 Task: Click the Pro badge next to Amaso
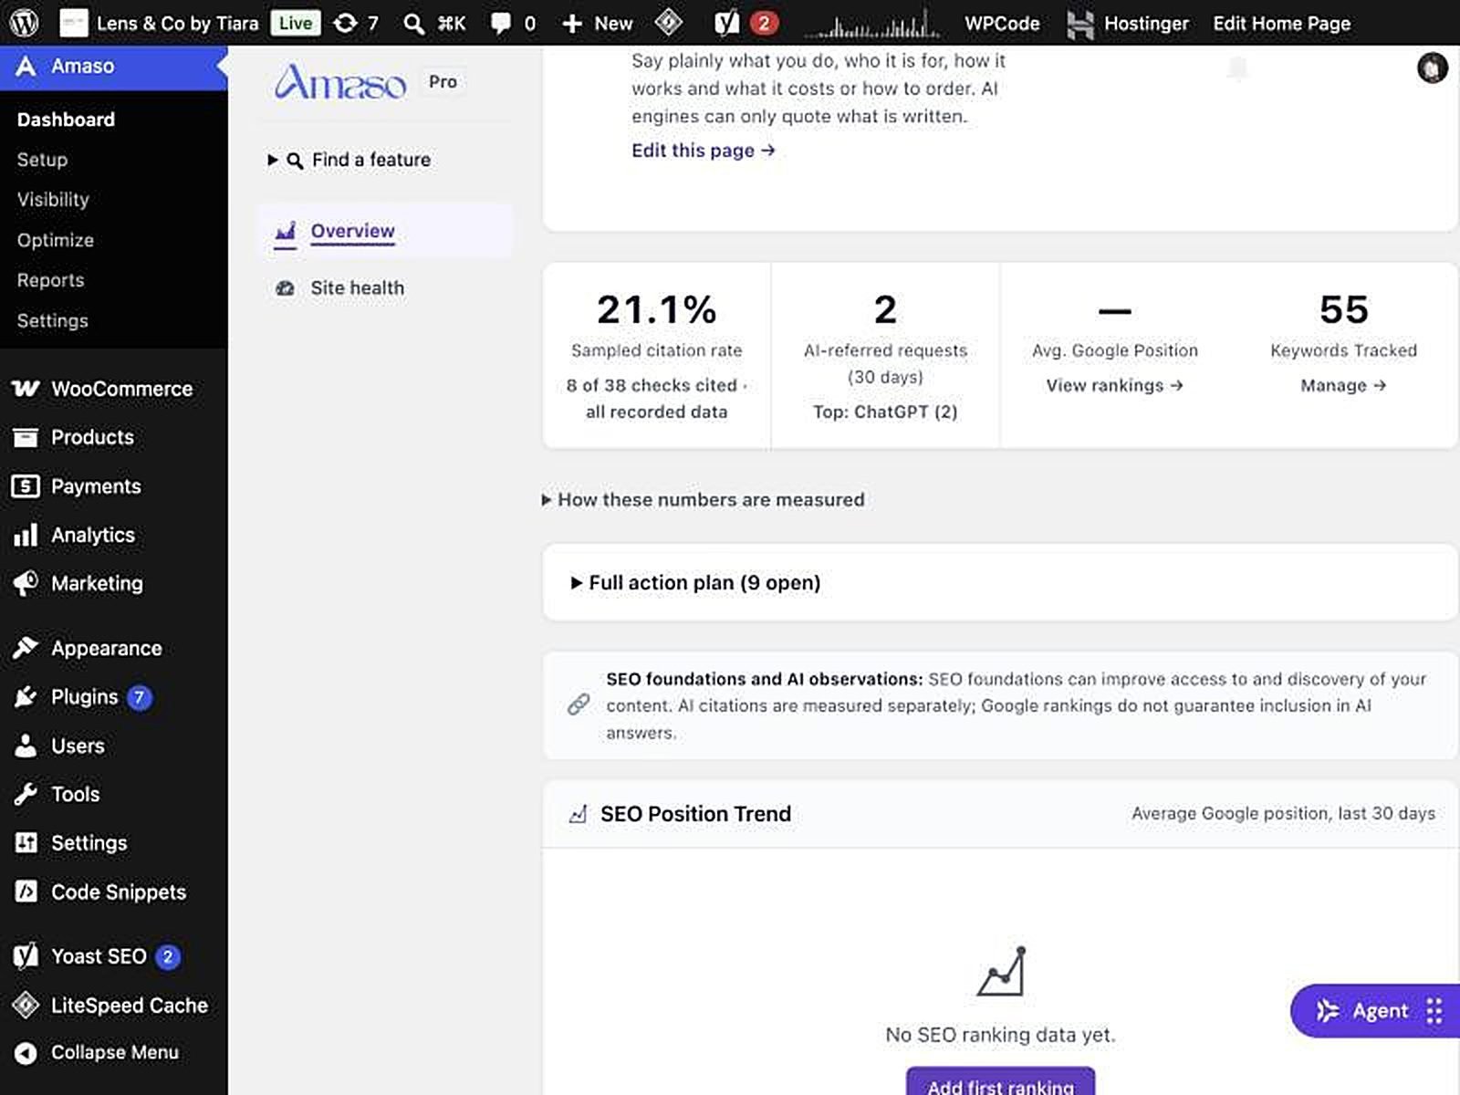tap(443, 82)
